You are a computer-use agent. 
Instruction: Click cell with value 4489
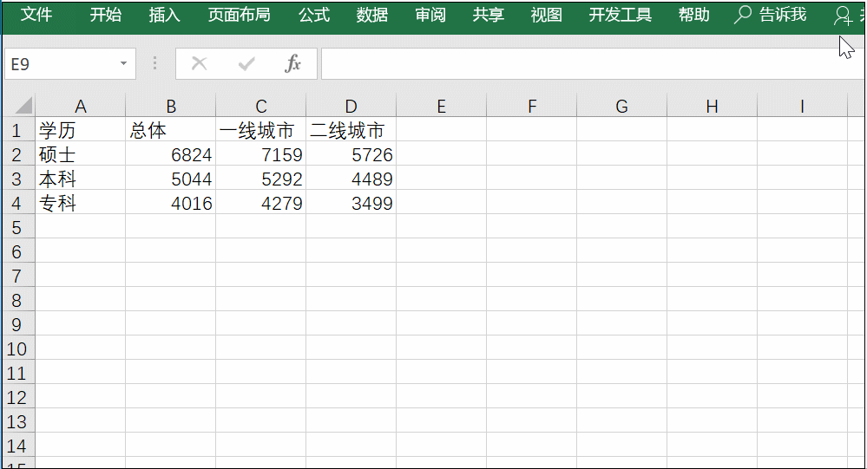tap(351, 179)
